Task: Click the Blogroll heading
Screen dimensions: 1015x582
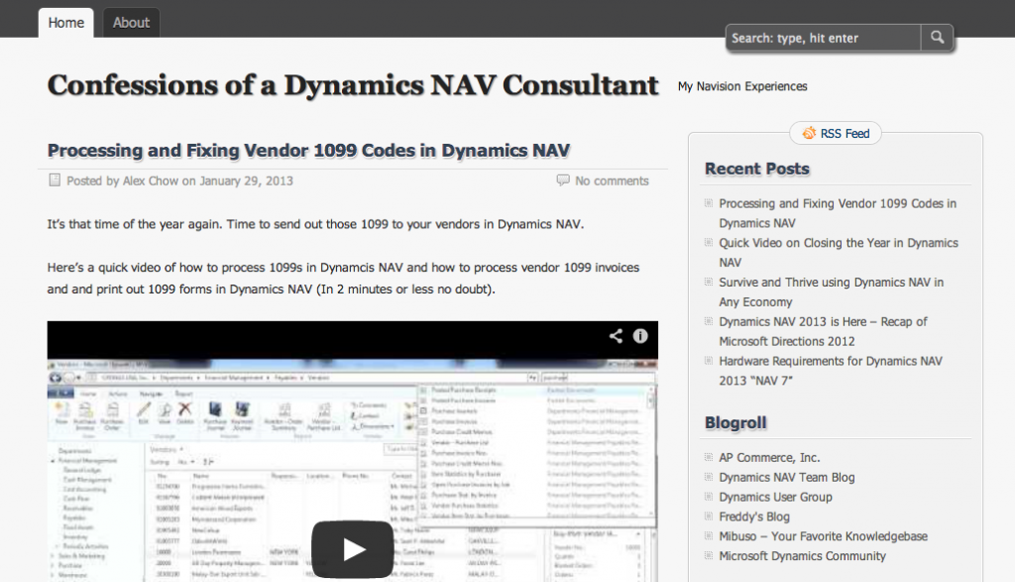Action: (735, 422)
